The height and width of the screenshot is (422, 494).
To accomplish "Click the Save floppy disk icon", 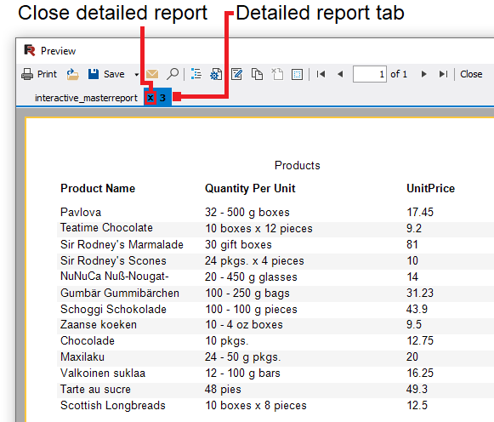I will [94, 74].
